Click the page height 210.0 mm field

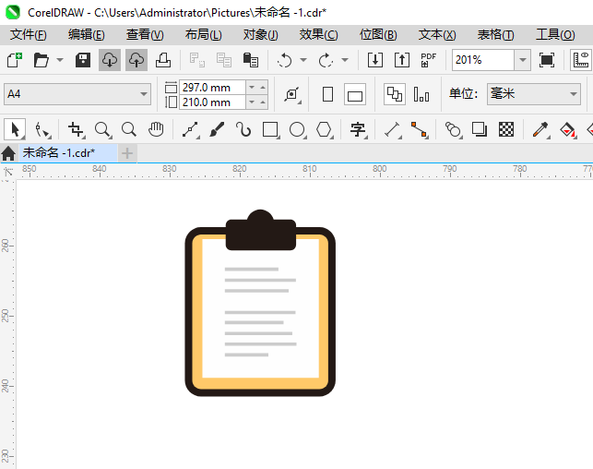[212, 102]
